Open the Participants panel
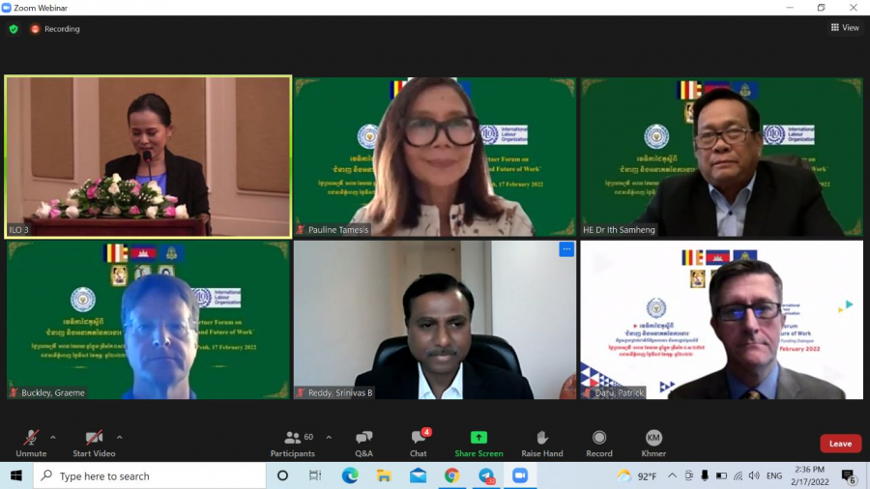The width and height of the screenshot is (870, 489). [293, 443]
